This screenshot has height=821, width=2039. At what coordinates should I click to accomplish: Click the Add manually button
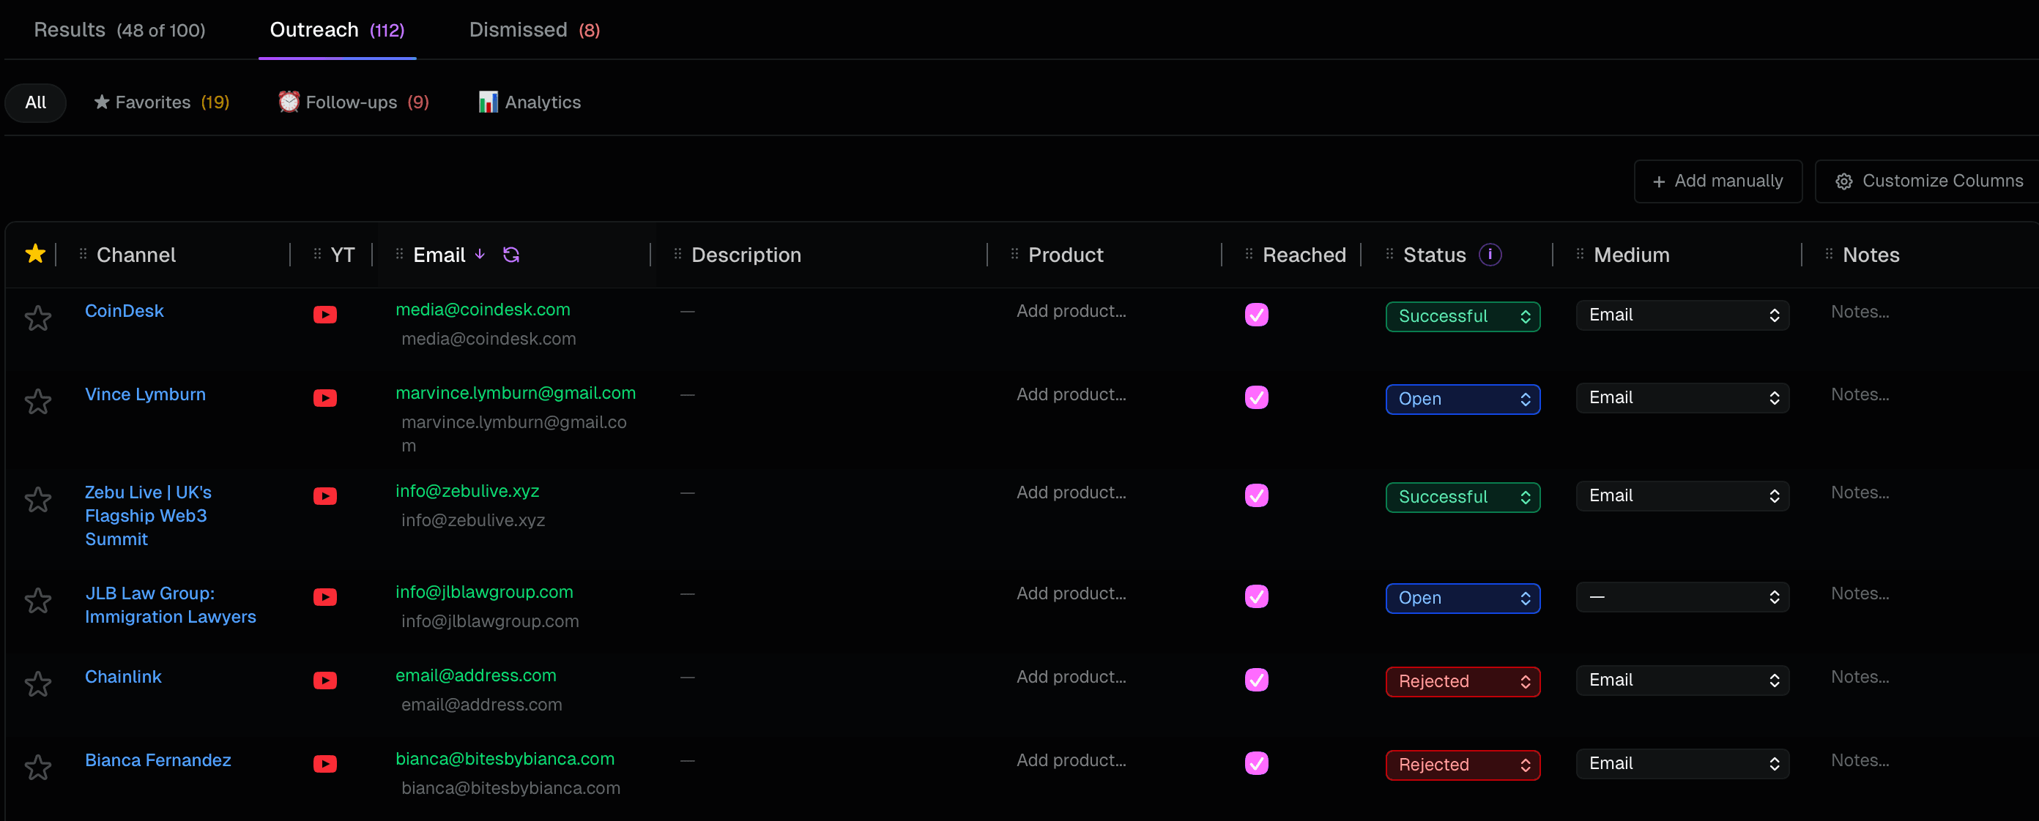click(1717, 181)
